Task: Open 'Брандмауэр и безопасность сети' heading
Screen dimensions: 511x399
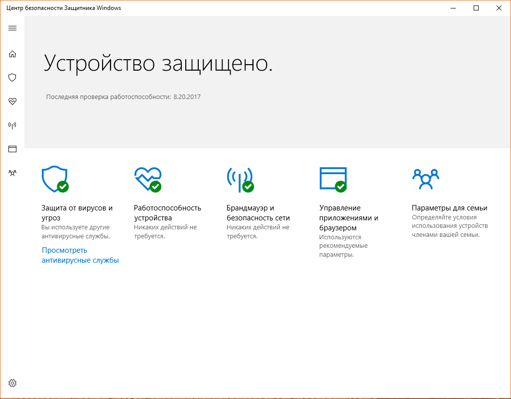Action: click(258, 213)
